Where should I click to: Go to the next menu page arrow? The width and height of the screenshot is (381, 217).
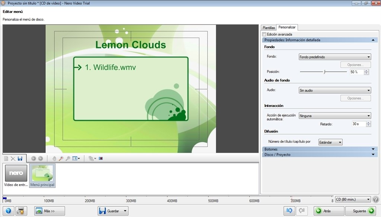tap(40, 158)
